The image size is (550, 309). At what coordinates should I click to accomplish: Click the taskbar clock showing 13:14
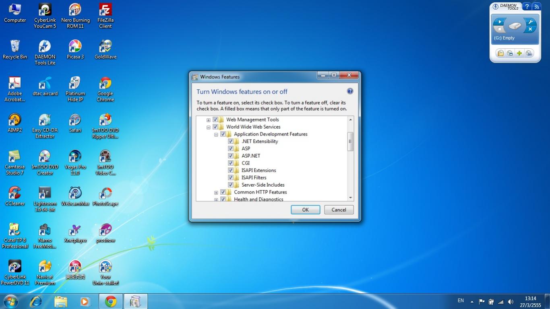click(x=531, y=302)
